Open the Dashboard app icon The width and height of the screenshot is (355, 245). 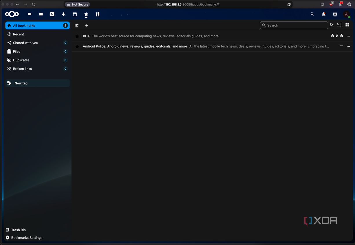tap(30, 14)
